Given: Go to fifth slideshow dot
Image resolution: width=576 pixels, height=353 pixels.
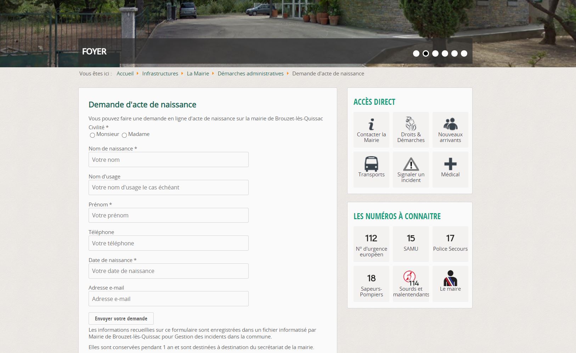Looking at the screenshot, I should point(454,53).
